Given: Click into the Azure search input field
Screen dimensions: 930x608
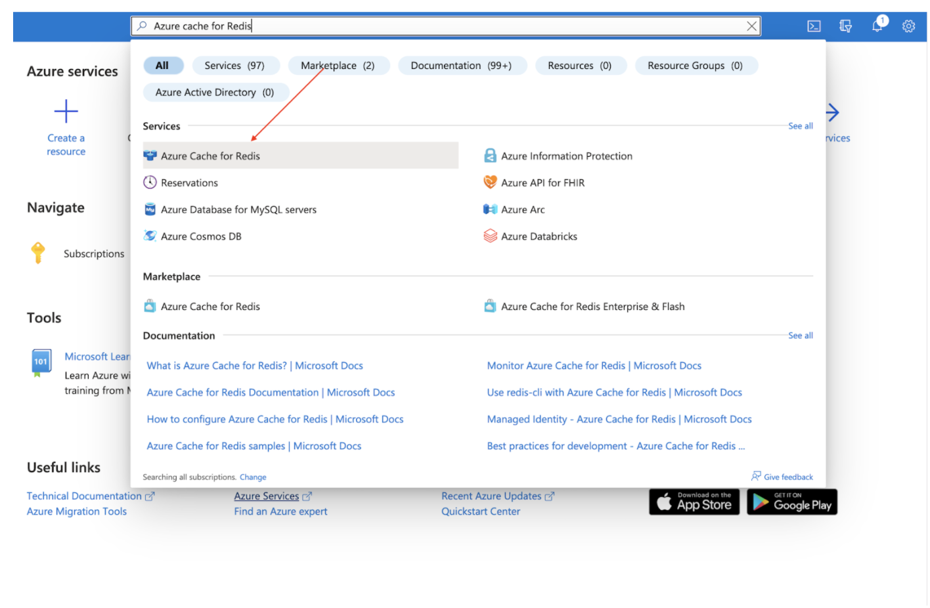Looking at the screenshot, I should click(446, 26).
